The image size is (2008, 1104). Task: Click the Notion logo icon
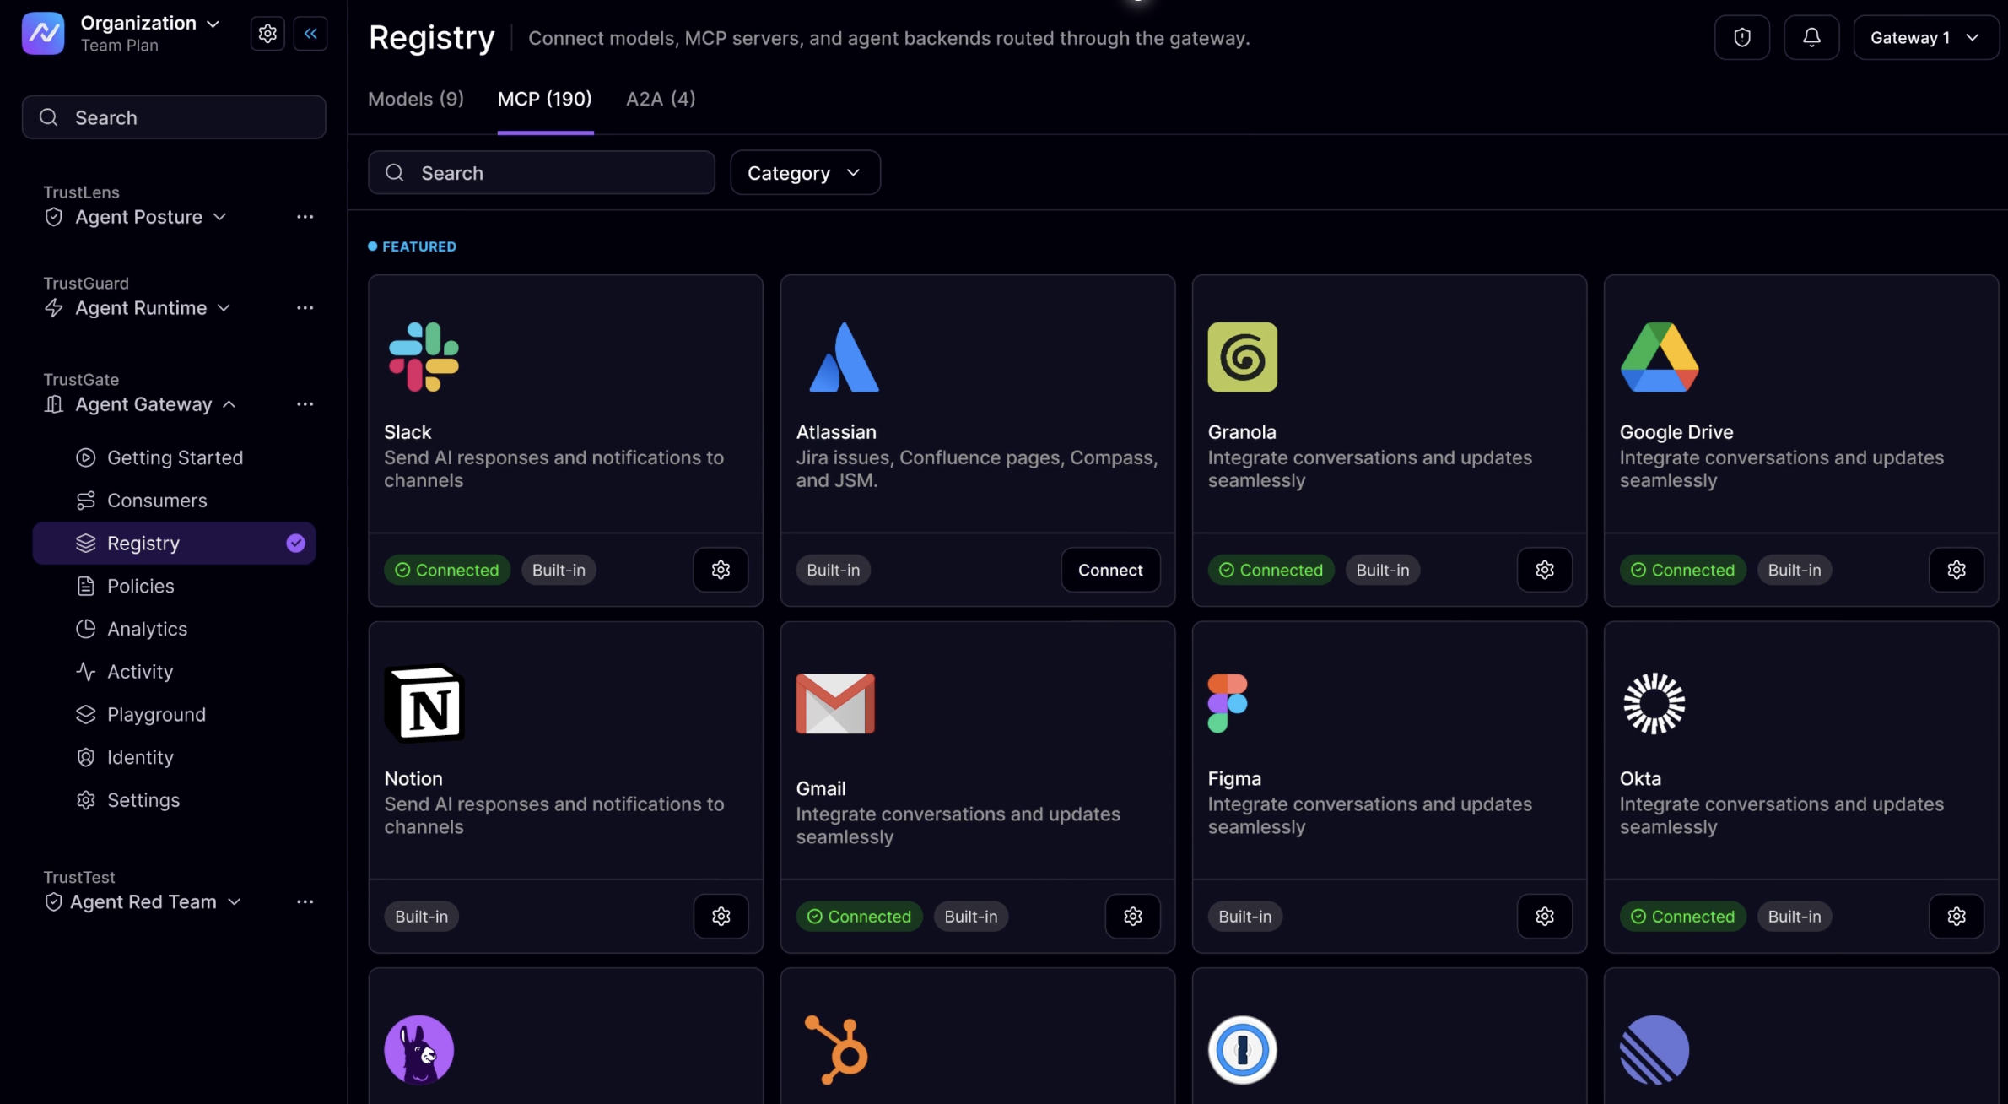click(x=424, y=704)
